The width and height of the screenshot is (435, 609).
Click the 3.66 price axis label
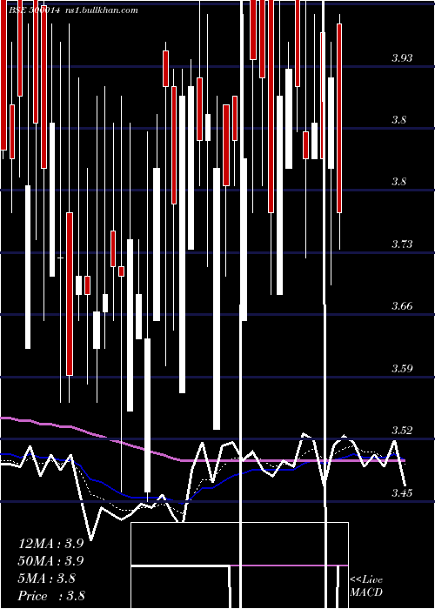402,306
